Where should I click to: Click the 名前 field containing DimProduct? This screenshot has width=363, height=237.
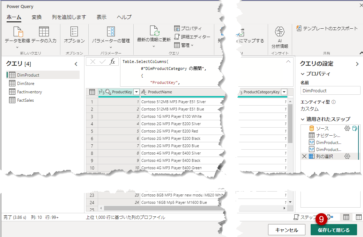pyautogui.click(x=330, y=91)
